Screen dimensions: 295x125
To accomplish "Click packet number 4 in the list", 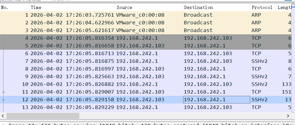I will click(x=26, y=38).
